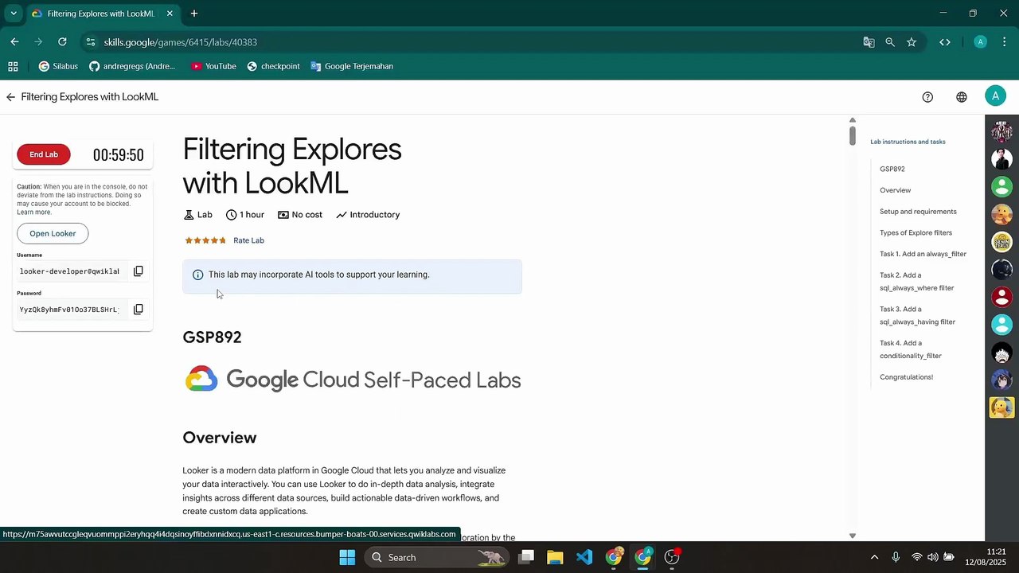The width and height of the screenshot is (1019, 573).
Task: Open Silabus bookmark
Action: 58,66
